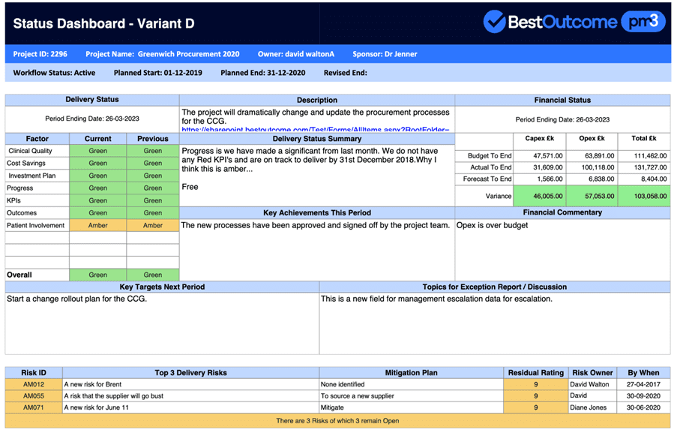Select the supplier will go bust risk

(114, 396)
